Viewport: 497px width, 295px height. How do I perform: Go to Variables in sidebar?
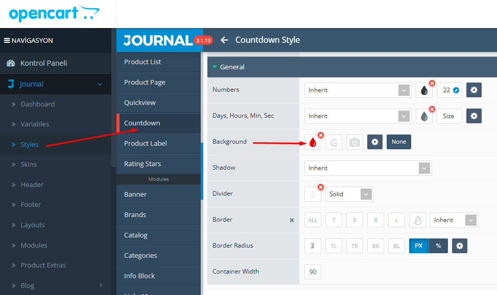pyautogui.click(x=35, y=124)
